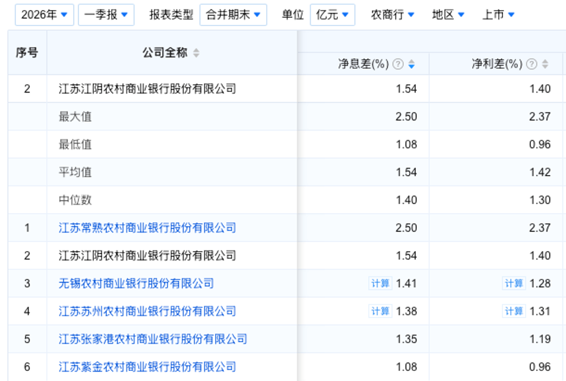This screenshot has width=566, height=381.
Task: Open the 地区 region dropdown
Action: click(x=448, y=15)
